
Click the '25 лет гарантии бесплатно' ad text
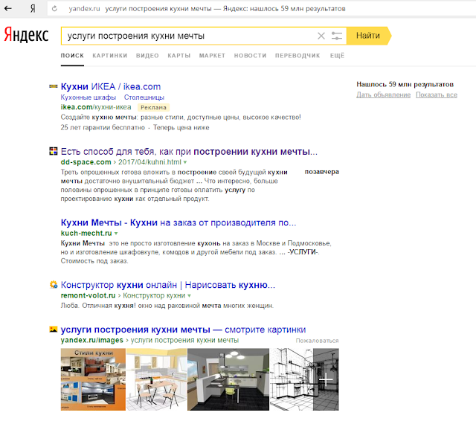click(x=103, y=127)
